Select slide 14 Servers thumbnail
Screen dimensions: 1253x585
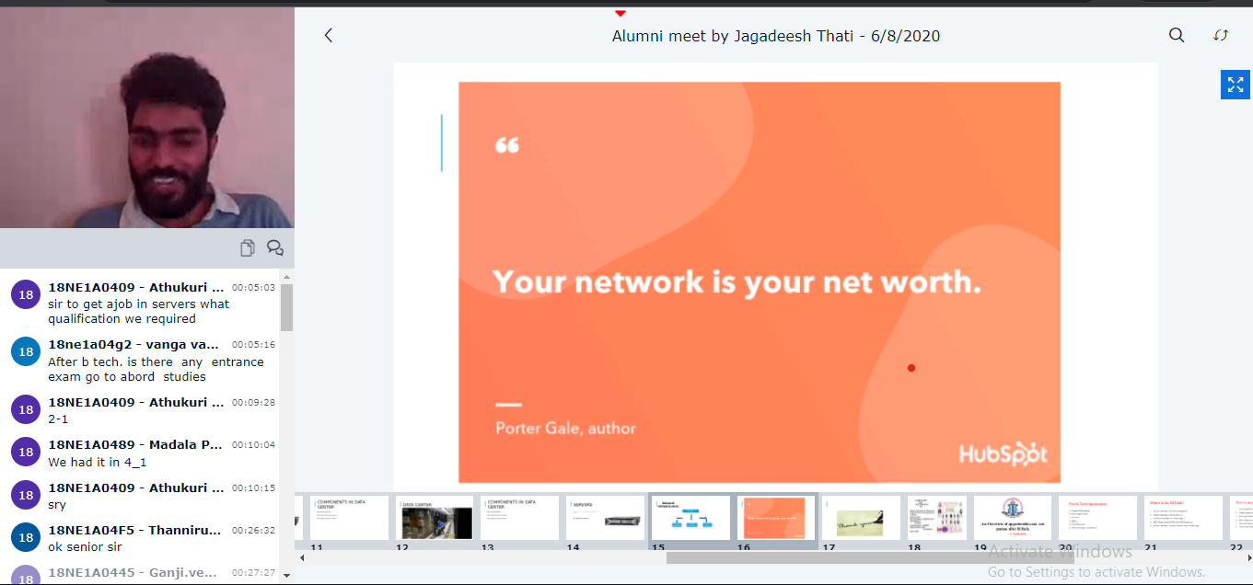tap(605, 518)
